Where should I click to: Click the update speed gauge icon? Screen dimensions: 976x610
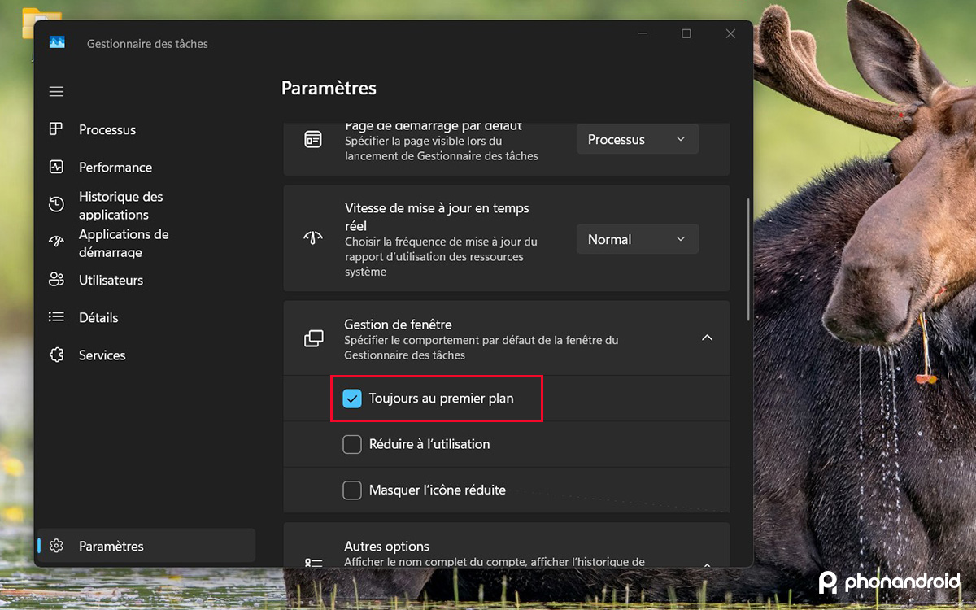[x=313, y=239]
